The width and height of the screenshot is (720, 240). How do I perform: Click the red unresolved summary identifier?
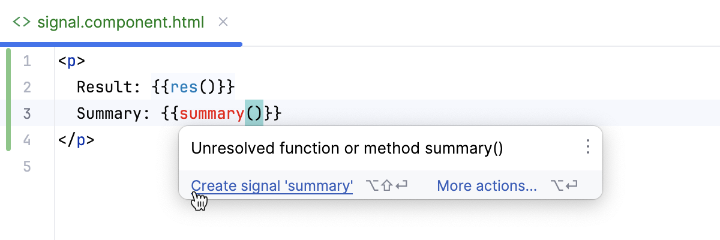pos(212,113)
